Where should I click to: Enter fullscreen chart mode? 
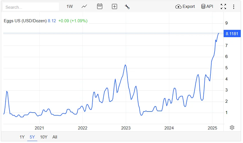[223, 6]
